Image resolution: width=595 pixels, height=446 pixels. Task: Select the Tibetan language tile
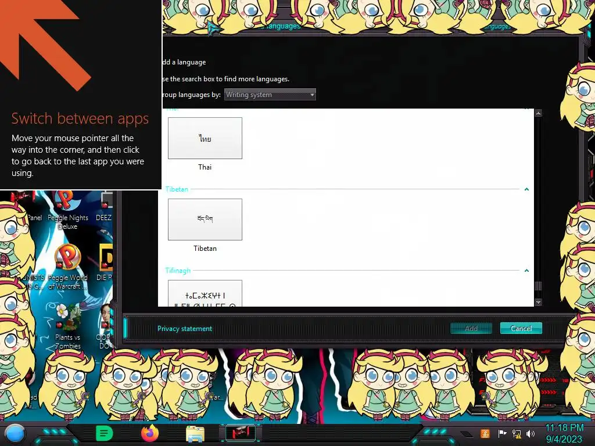click(x=205, y=219)
